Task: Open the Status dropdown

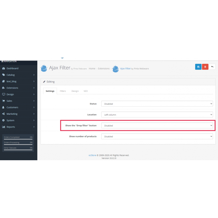Action: (157, 104)
